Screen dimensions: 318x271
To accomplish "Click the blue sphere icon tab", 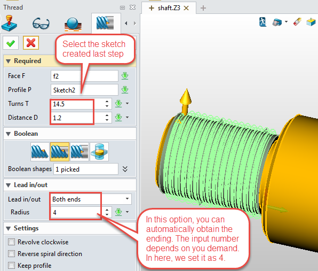I will pyautogui.click(x=73, y=24).
